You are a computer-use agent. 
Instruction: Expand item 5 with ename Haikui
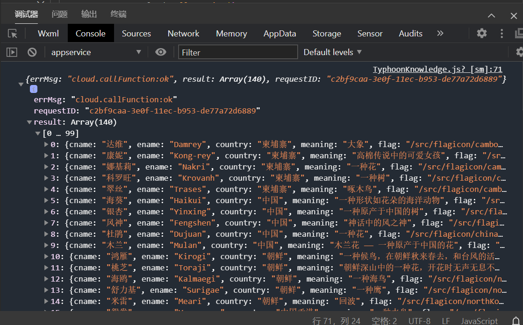(x=46, y=201)
